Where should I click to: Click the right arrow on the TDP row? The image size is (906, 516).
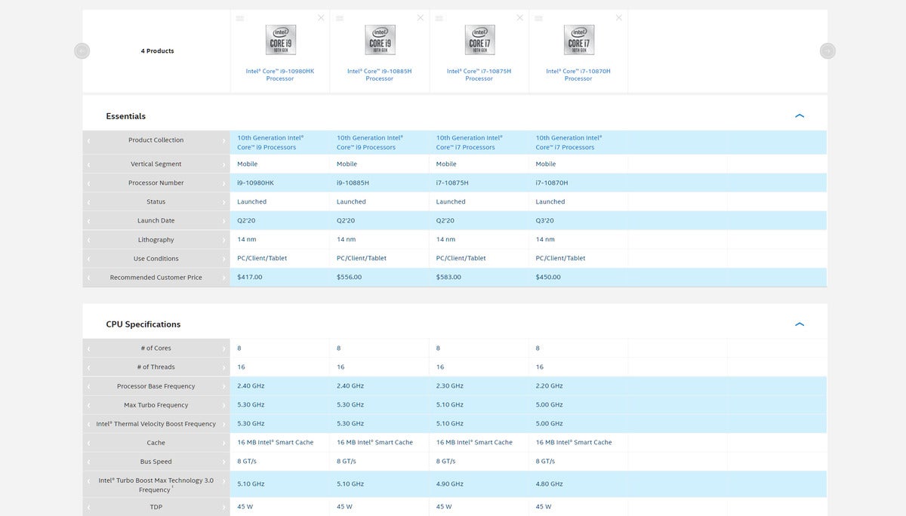[223, 507]
